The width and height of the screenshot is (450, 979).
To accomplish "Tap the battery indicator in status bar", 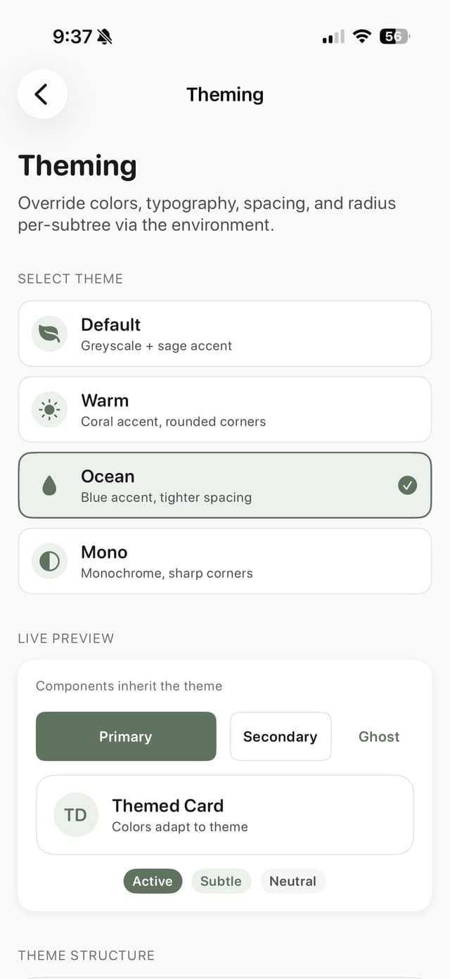I will [x=394, y=37].
